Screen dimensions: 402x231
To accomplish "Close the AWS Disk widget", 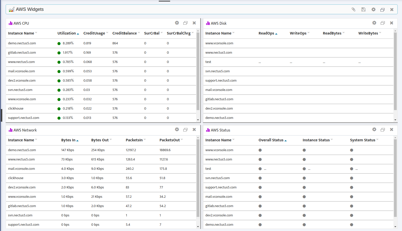I will [x=392, y=23].
